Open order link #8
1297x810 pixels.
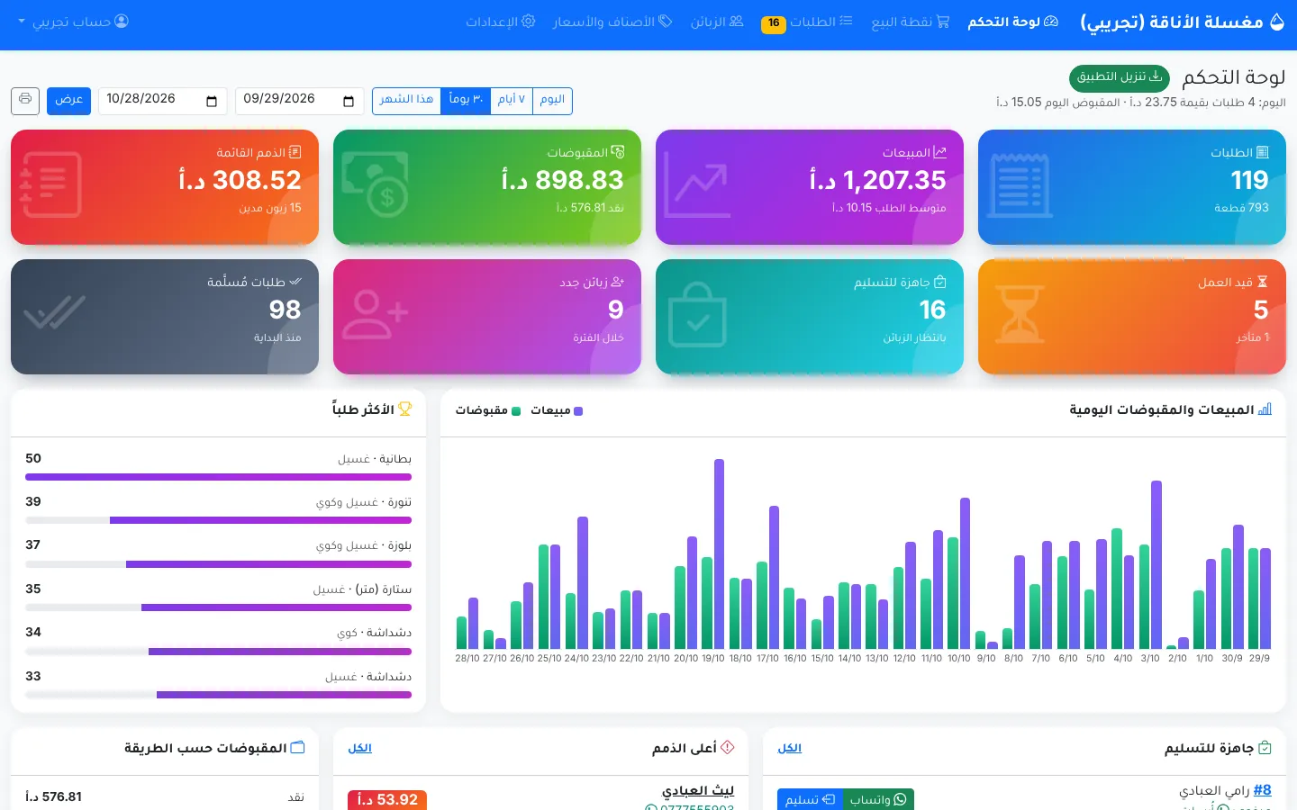(1263, 790)
